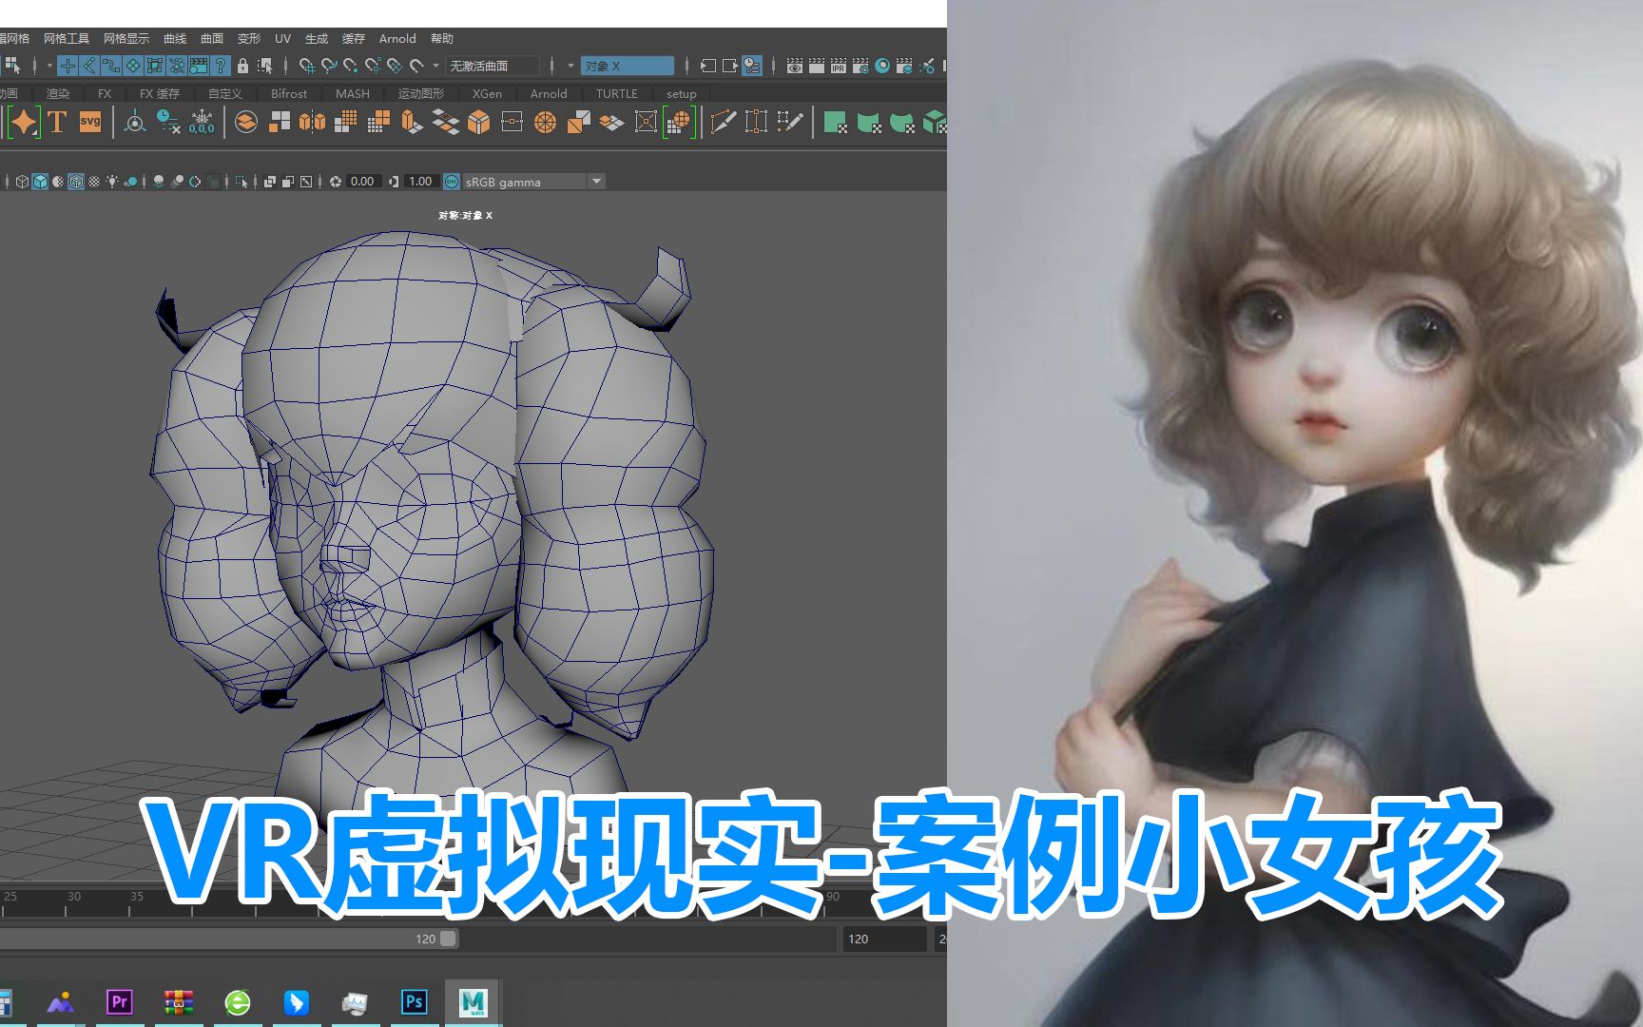Open the render settings gear icon
Screen dimensions: 1643x1027
tap(859, 67)
